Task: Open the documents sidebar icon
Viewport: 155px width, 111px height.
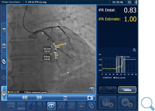Action: 4,46
